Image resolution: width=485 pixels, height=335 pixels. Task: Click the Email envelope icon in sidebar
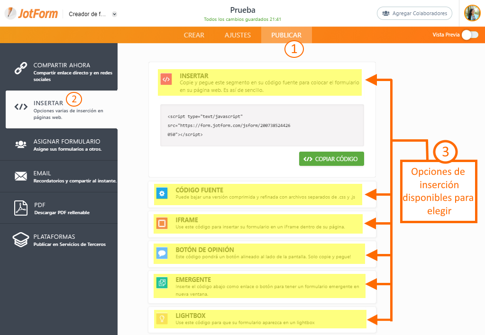(20, 176)
